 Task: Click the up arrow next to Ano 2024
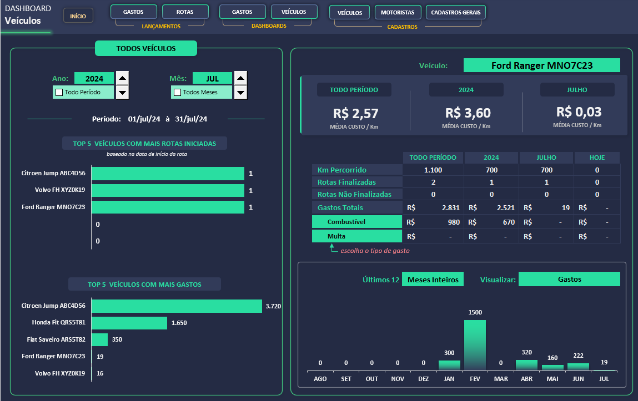(123, 78)
